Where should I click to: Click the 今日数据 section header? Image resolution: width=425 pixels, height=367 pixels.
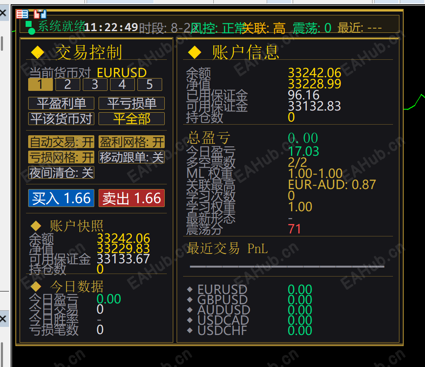[x=77, y=286]
